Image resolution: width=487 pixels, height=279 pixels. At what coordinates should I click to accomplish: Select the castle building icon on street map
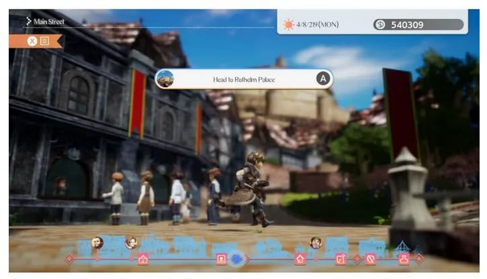point(143,259)
